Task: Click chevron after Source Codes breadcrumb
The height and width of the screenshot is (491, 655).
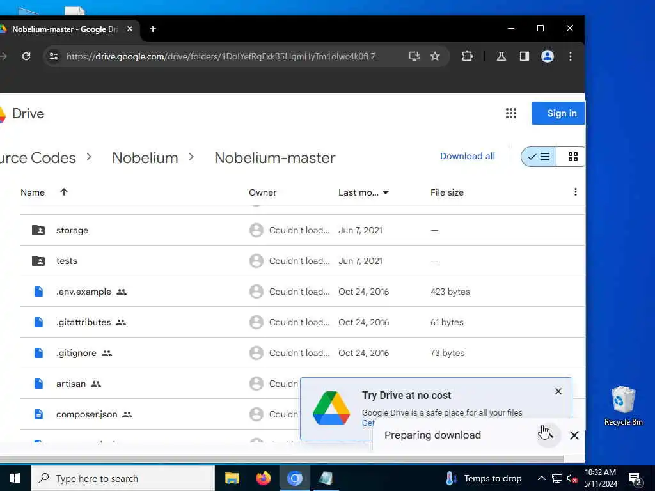Action: pos(89,157)
